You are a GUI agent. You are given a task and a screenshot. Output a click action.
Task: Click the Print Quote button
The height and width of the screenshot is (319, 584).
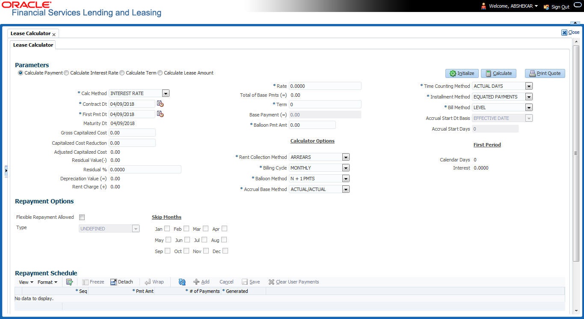[545, 73]
